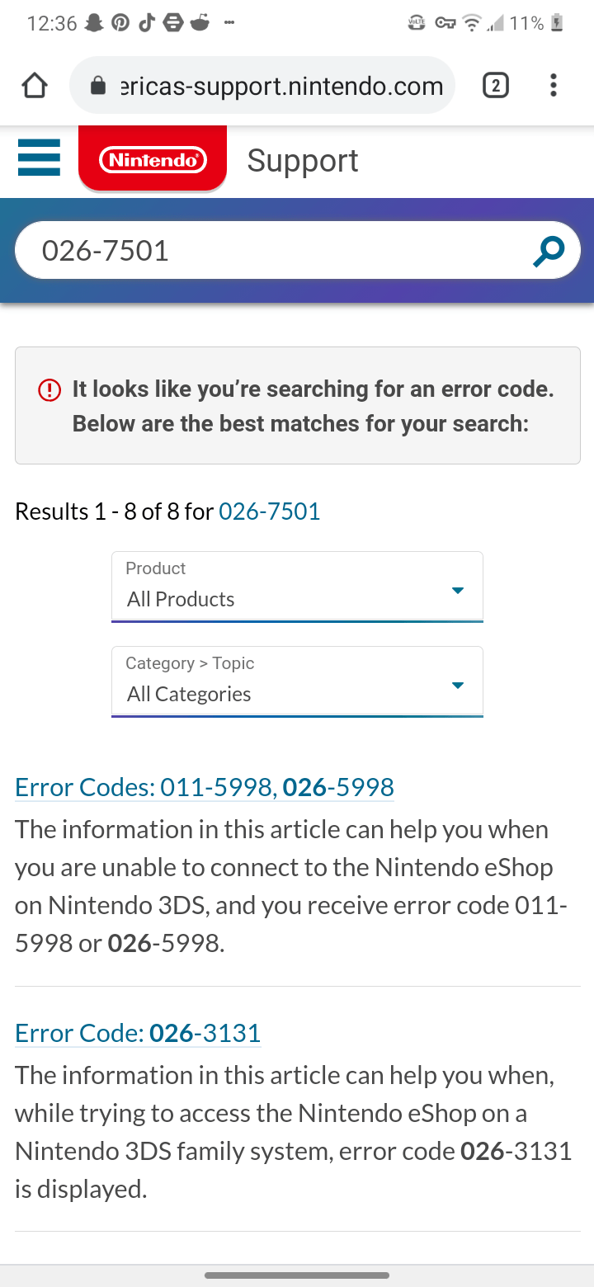Tap the search field containing 026-7501

[247, 249]
